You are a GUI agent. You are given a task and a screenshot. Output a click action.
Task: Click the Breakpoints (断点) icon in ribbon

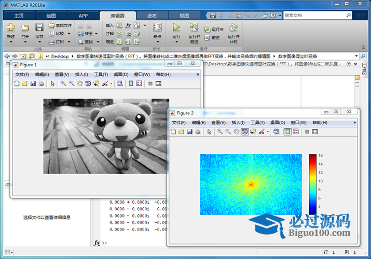(157, 27)
